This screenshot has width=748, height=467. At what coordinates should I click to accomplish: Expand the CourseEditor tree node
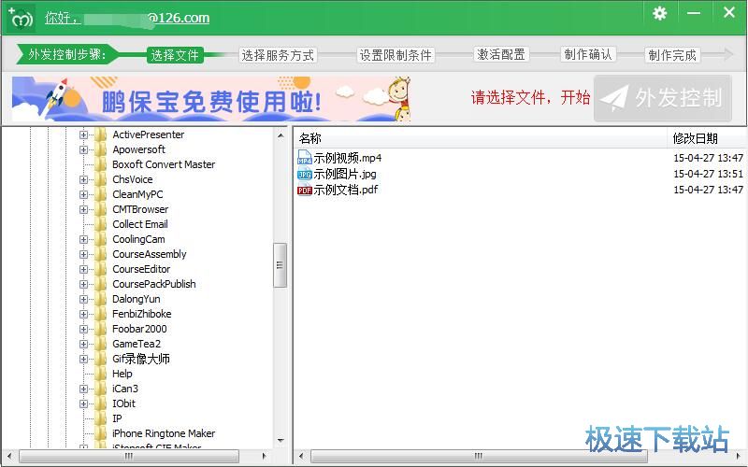(83, 269)
